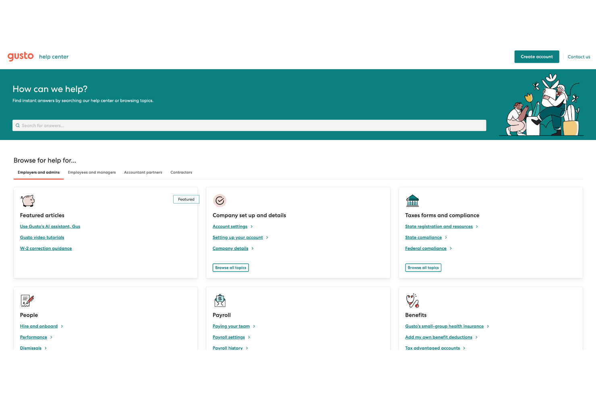The width and height of the screenshot is (596, 397).
Task: Select the Employees and managers tab
Action: tap(91, 172)
